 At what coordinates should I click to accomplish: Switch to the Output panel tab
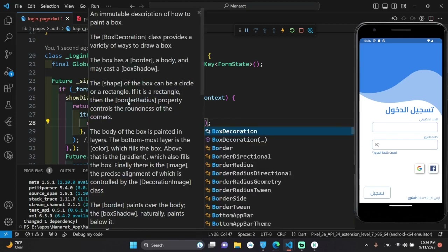(67, 171)
